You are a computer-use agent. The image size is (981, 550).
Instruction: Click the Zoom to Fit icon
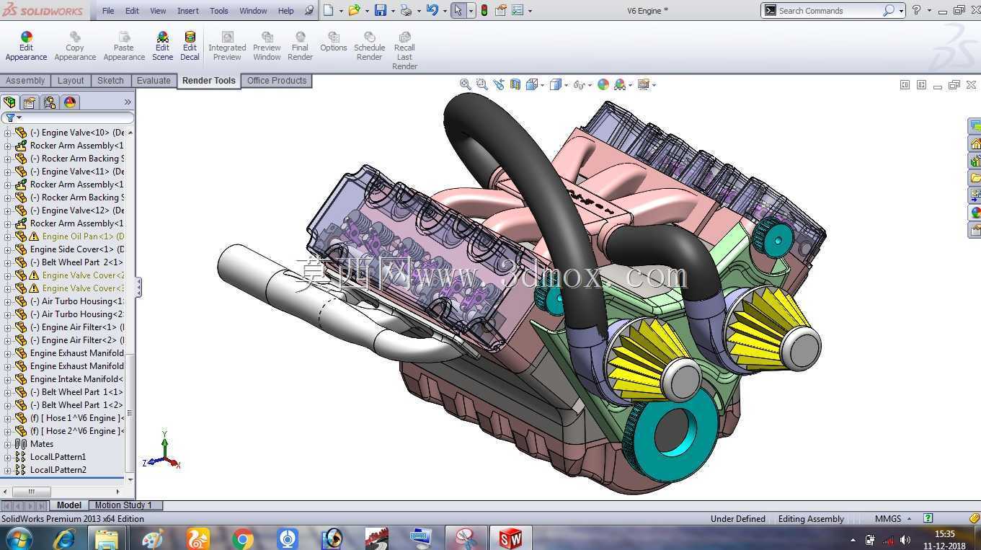click(x=466, y=84)
